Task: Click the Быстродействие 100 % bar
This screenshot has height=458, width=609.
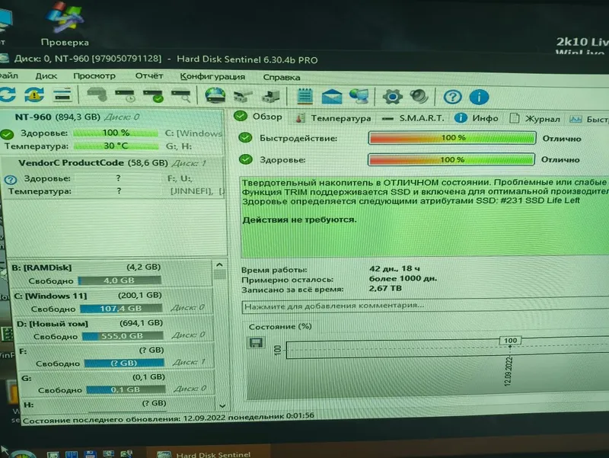Action: pos(452,138)
